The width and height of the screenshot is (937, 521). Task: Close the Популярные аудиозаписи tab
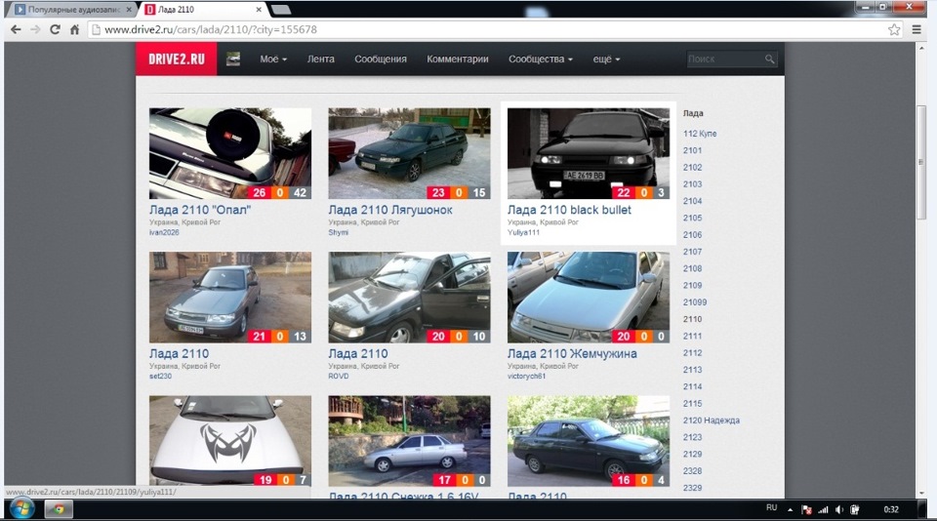click(129, 10)
